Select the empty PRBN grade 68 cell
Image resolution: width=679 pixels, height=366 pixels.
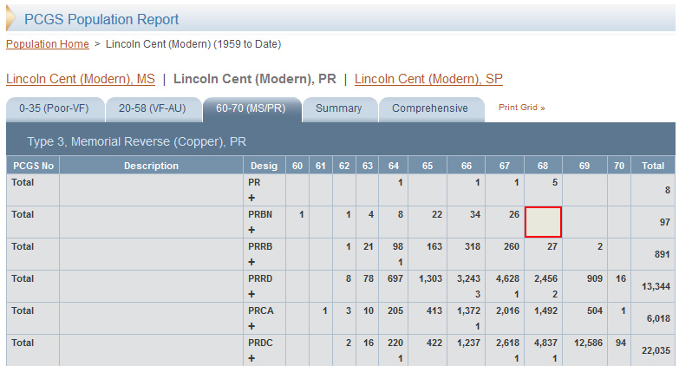point(543,222)
